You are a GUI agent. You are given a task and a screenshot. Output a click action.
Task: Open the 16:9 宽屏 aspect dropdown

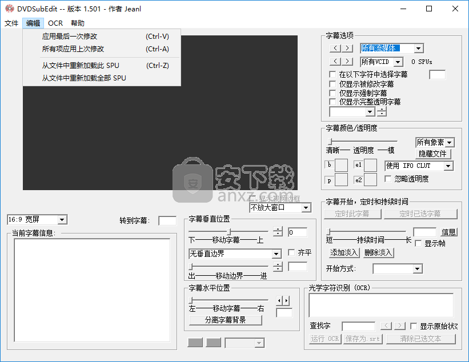(62, 220)
